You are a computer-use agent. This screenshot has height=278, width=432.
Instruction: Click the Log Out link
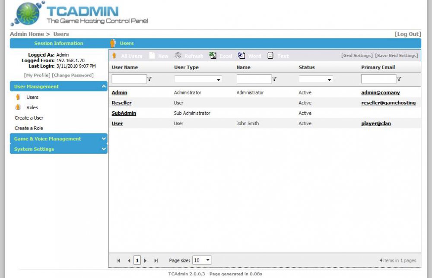(x=407, y=34)
